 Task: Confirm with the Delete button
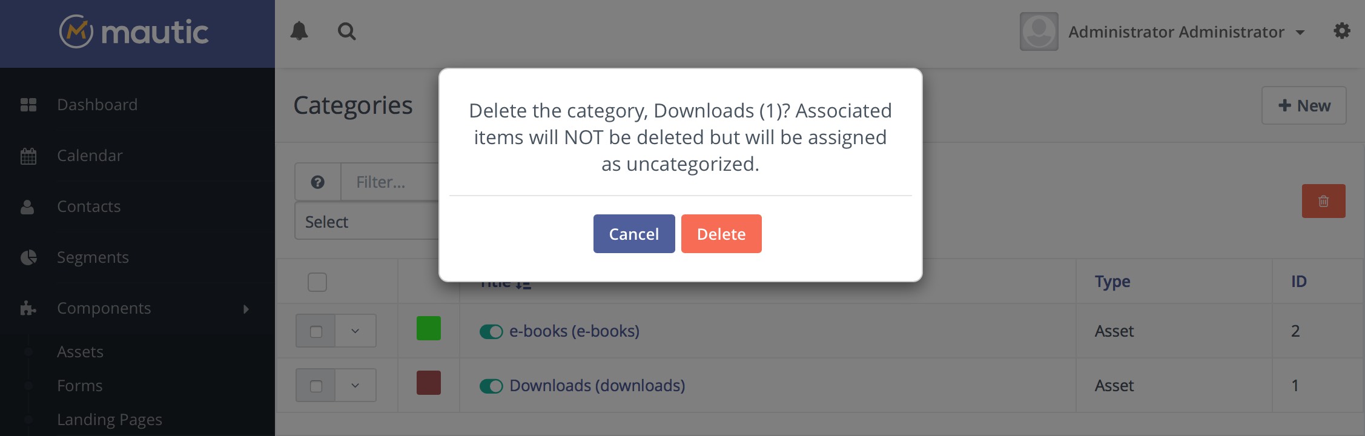click(721, 234)
